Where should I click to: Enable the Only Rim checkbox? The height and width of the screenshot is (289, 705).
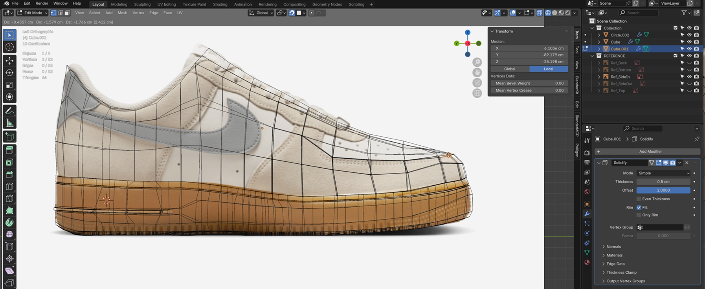(639, 215)
